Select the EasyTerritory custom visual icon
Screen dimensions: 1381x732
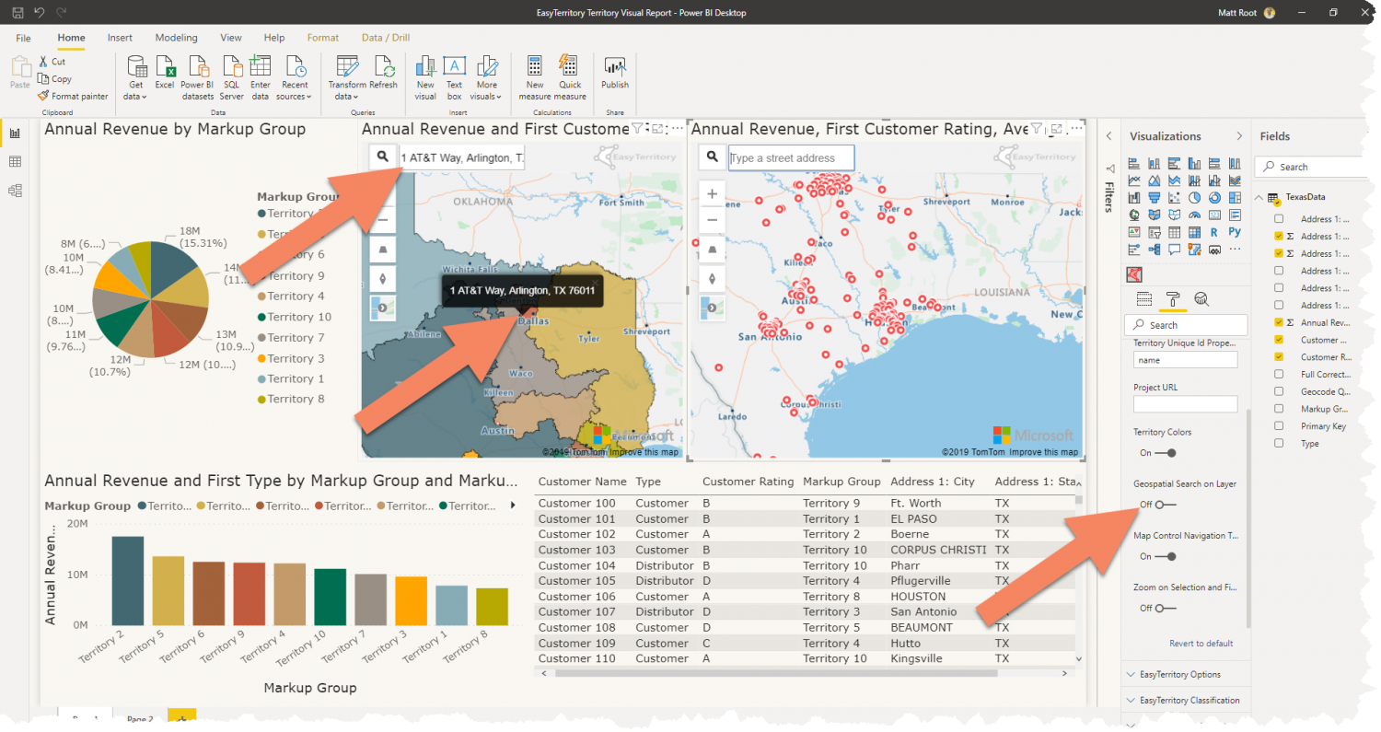(x=1134, y=273)
